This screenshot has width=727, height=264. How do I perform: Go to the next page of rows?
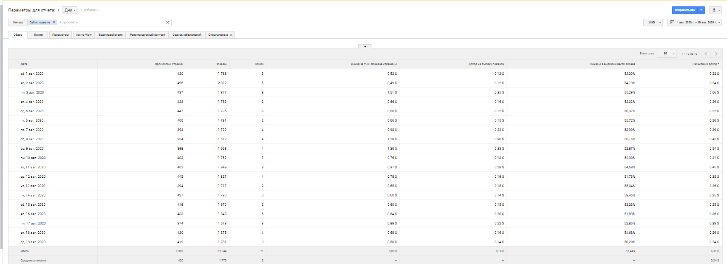pyautogui.click(x=716, y=54)
